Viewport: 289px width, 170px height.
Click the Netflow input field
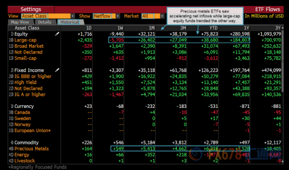(104, 16)
